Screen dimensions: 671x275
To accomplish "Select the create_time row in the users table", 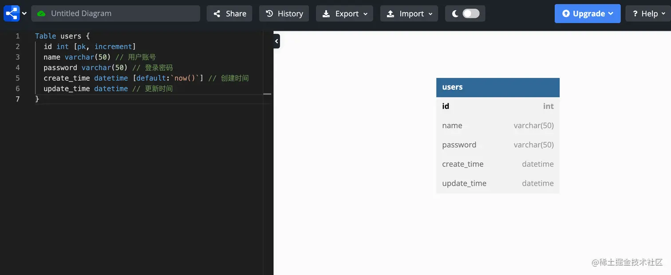I will pyautogui.click(x=497, y=164).
